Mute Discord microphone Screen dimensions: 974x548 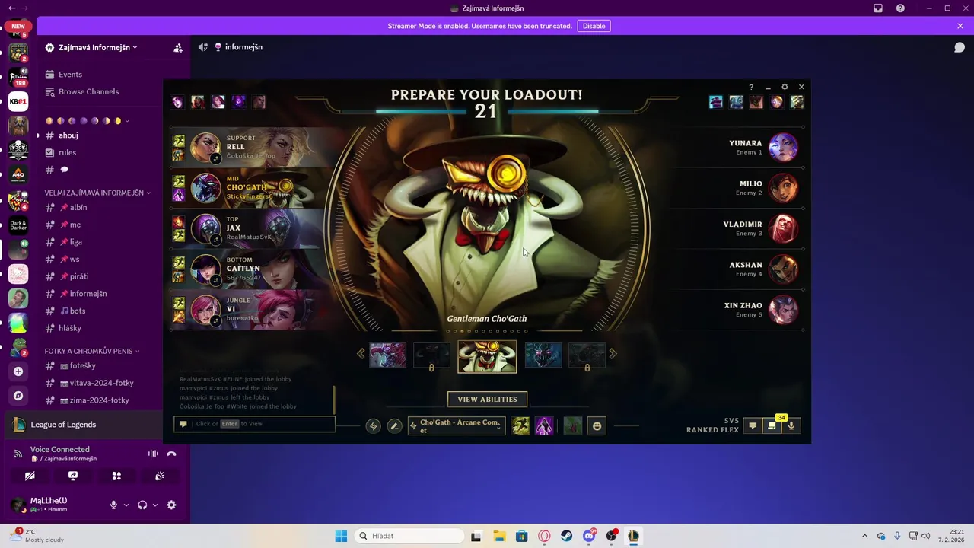coord(113,505)
